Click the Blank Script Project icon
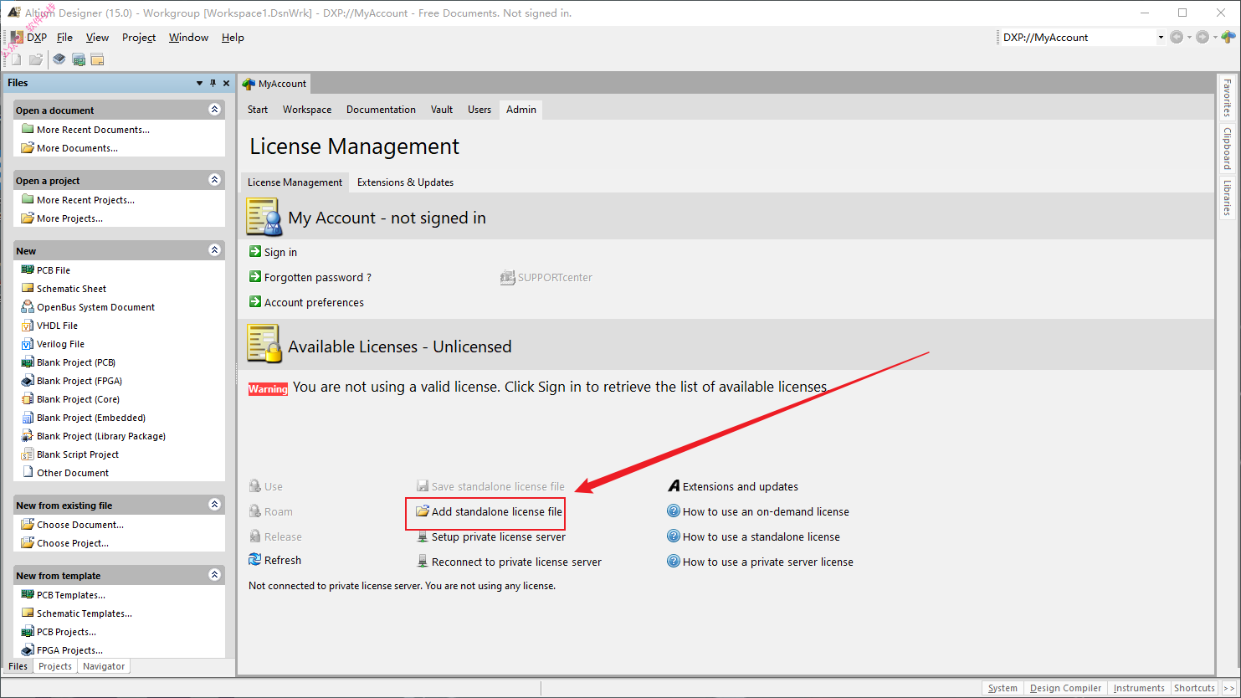This screenshot has width=1241, height=698. pos(28,454)
